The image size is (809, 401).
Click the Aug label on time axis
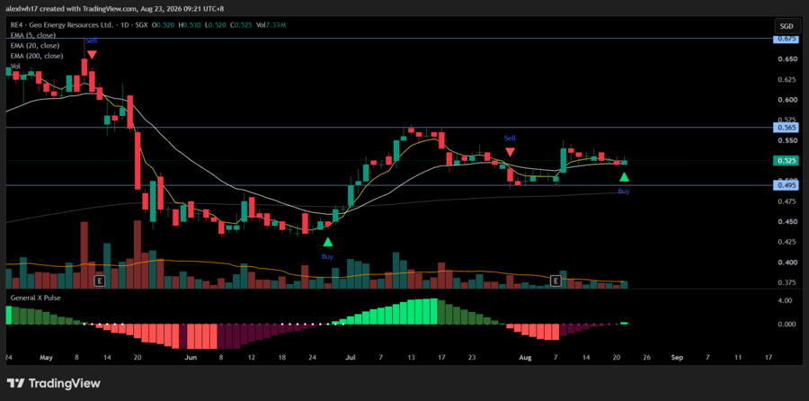(x=525, y=357)
